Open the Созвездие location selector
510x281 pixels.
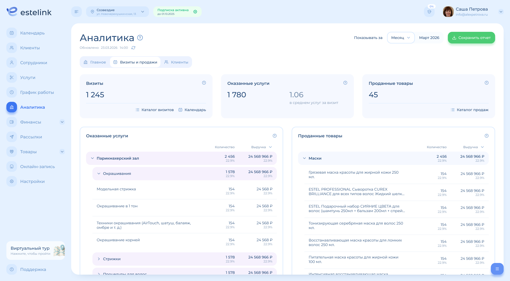117,12
